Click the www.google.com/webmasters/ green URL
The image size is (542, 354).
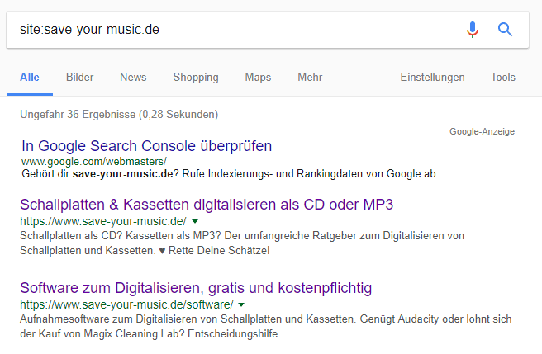[94, 161]
